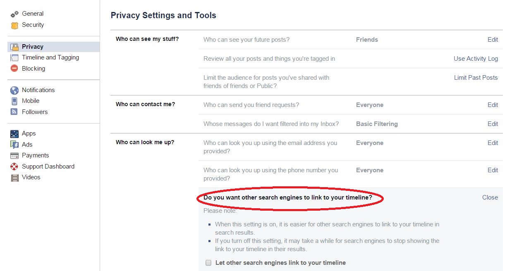Click the Limit Past Posts link
Viewport: 512px width, 271px height.
tap(476, 78)
